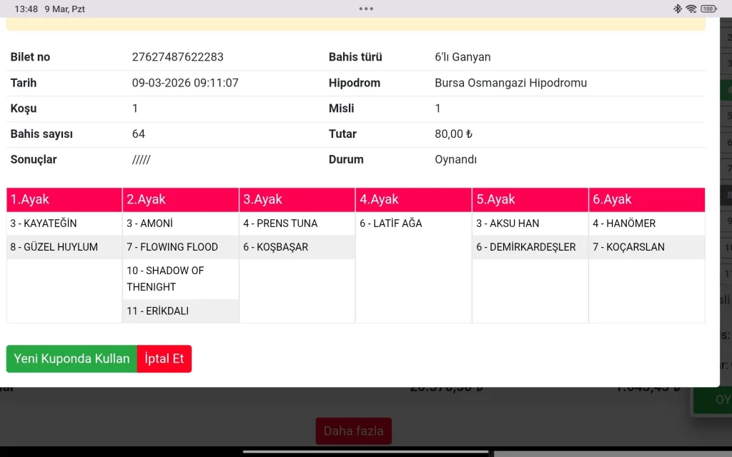Screen dimensions: 732x457
Task: Tap the 10 - SHADOW OF THENIGHT entry
Action: [165, 278]
